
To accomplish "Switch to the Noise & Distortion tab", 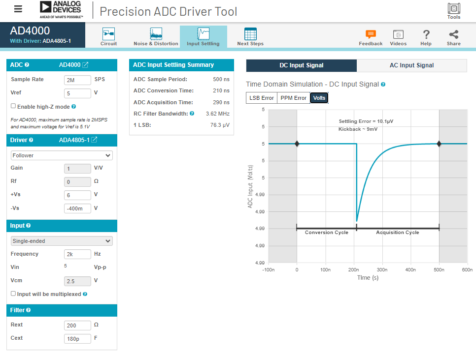I will (x=156, y=37).
